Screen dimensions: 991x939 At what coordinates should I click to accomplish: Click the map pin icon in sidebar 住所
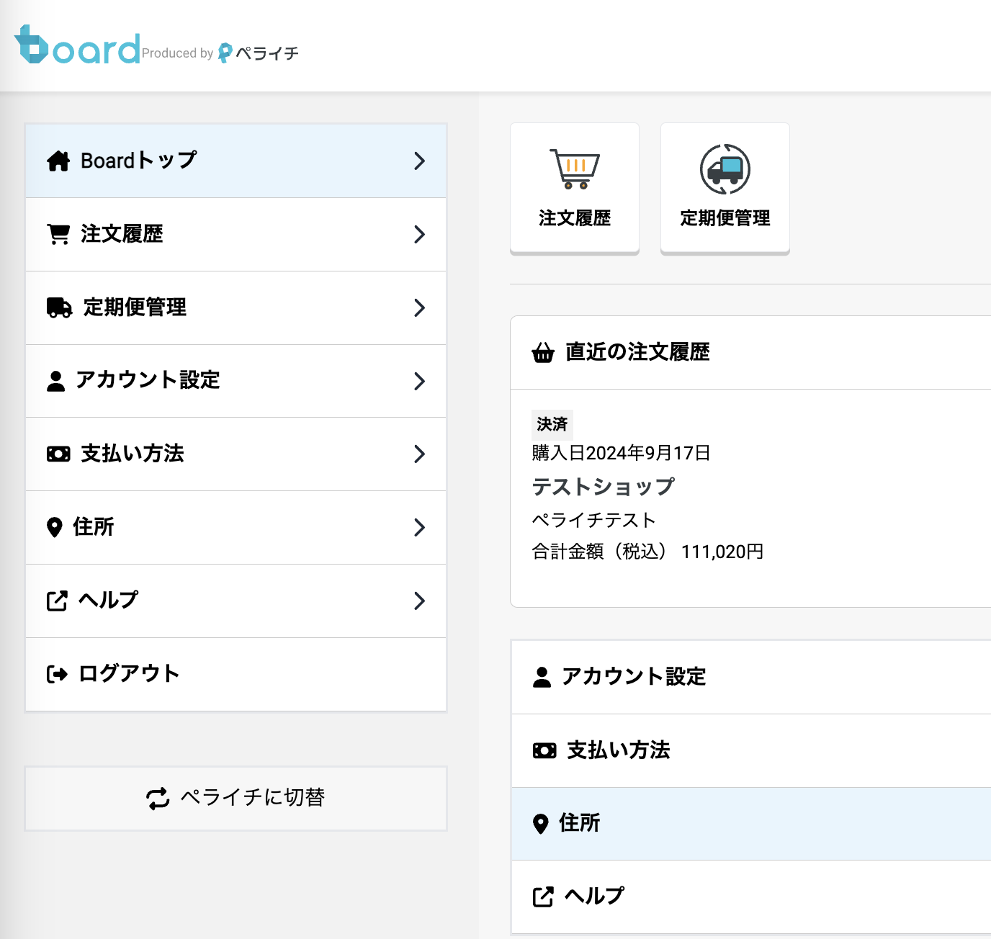pos(54,528)
